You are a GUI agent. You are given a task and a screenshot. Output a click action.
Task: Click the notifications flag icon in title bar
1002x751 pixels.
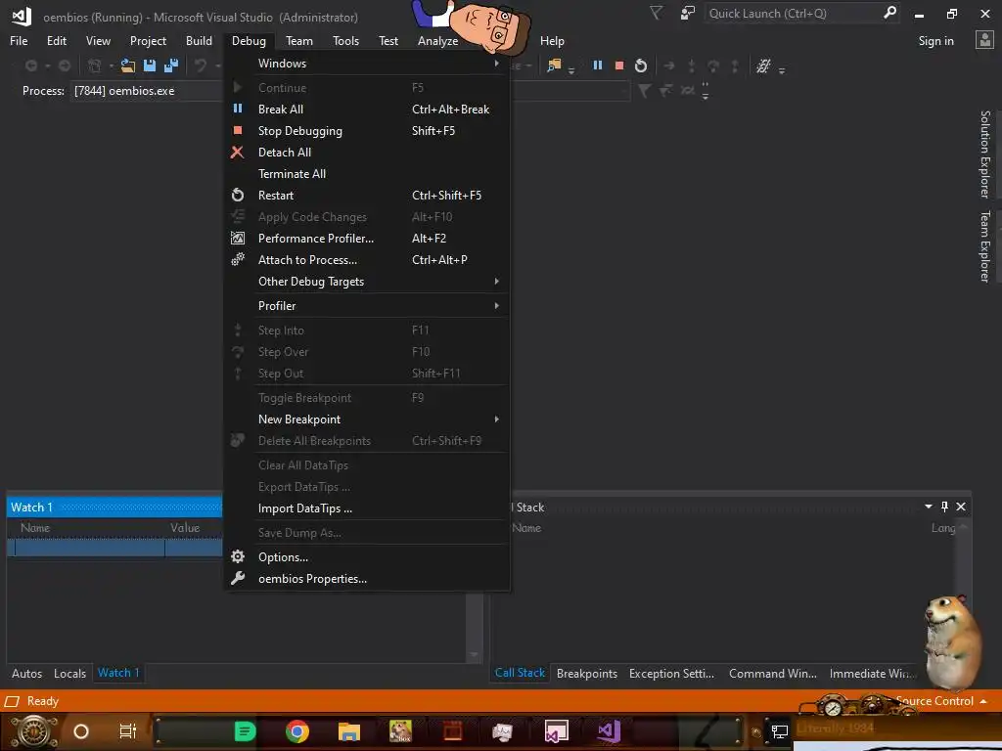[656, 13]
